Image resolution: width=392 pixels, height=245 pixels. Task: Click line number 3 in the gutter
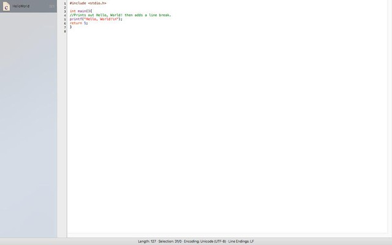pos(64,11)
